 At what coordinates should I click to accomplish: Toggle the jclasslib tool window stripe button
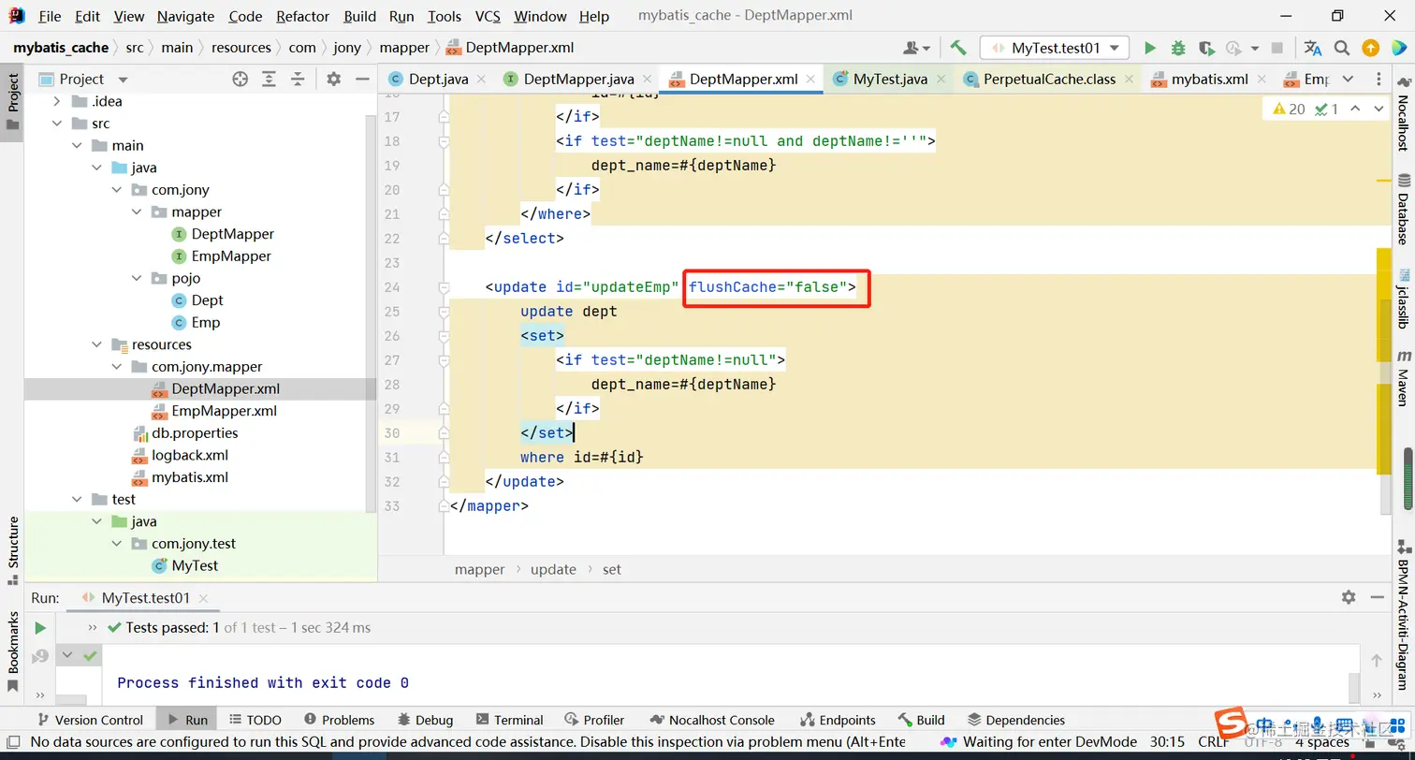1403,299
